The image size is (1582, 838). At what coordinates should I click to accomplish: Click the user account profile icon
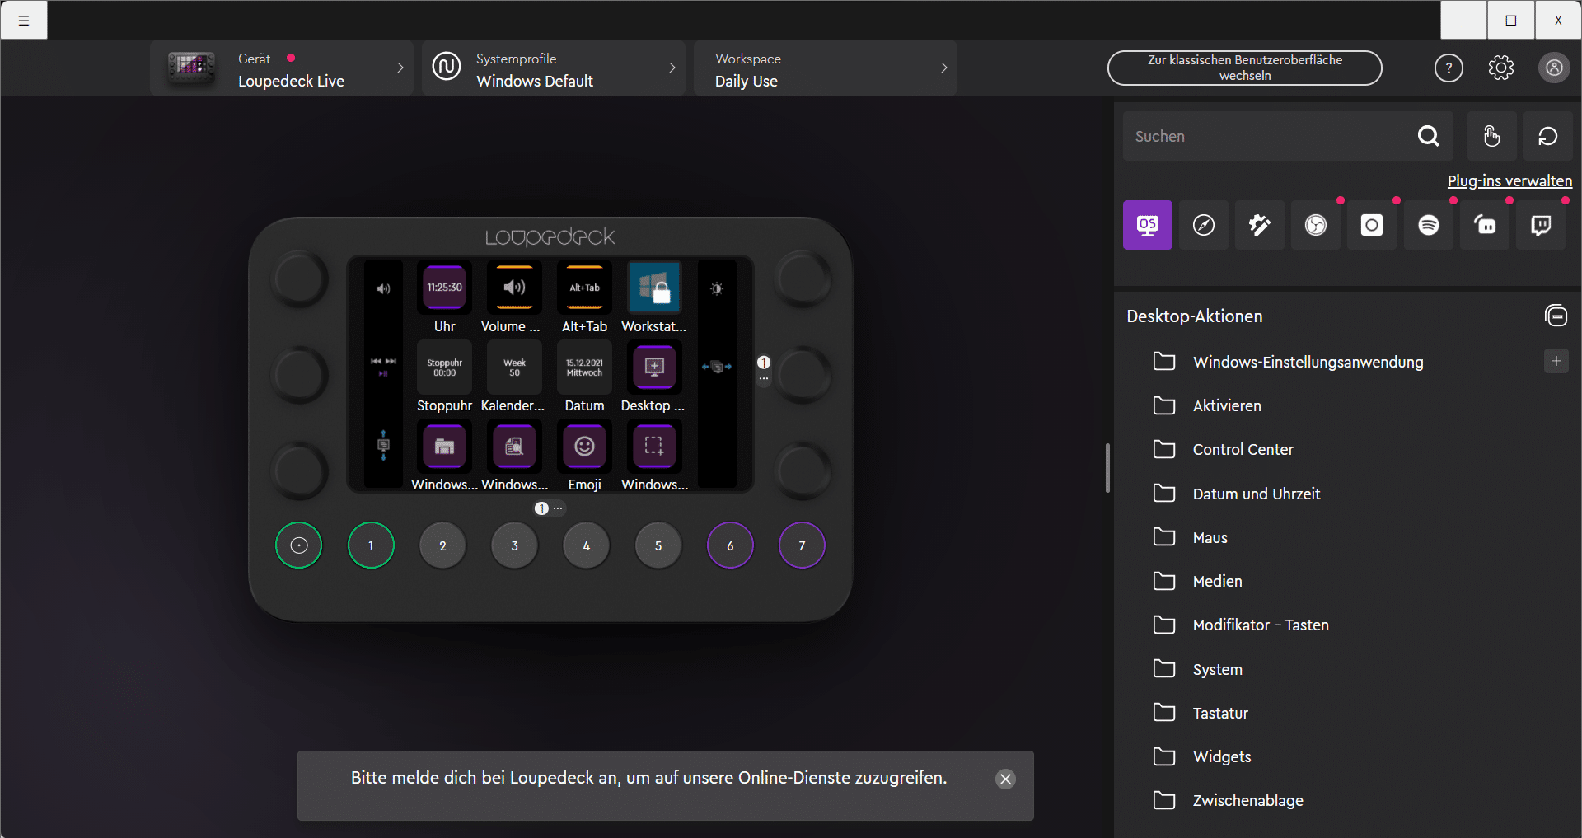[1554, 68]
